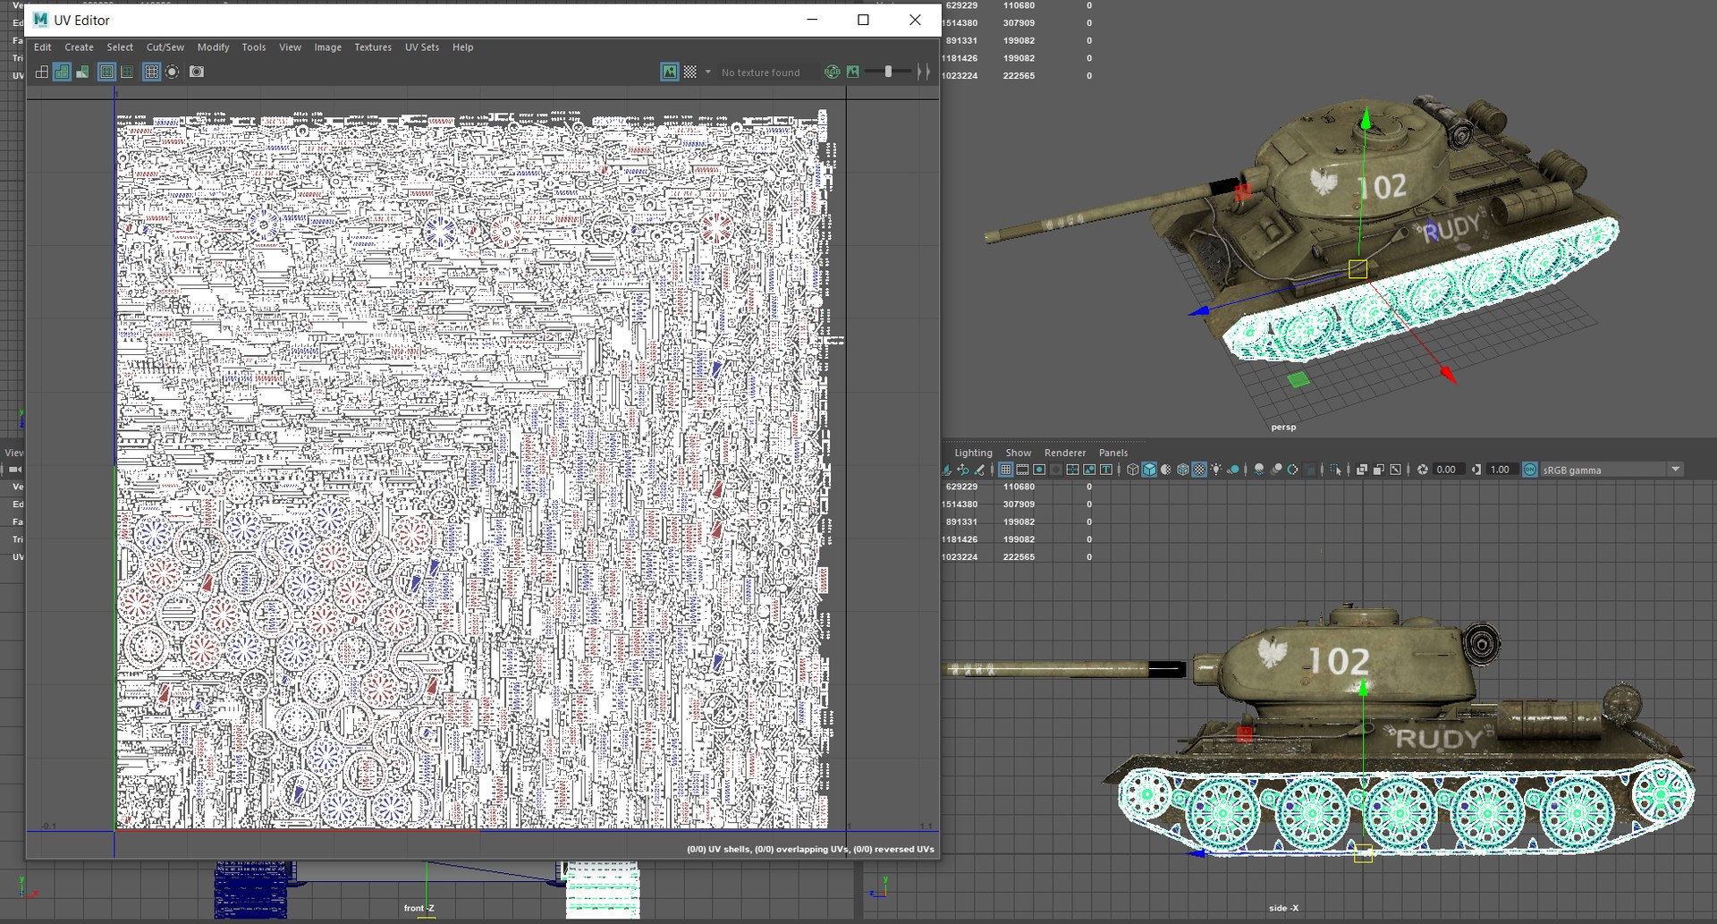Toggle texture borders icon in UV Editor
Viewport: 1717px width, 924px height.
tap(106, 72)
